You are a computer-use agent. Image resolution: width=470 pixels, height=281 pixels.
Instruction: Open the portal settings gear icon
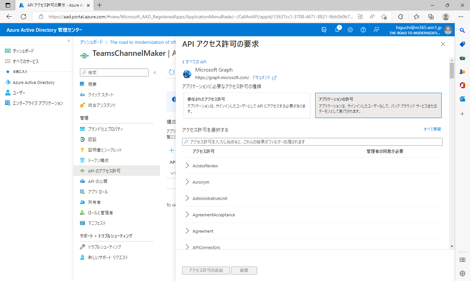point(350,30)
